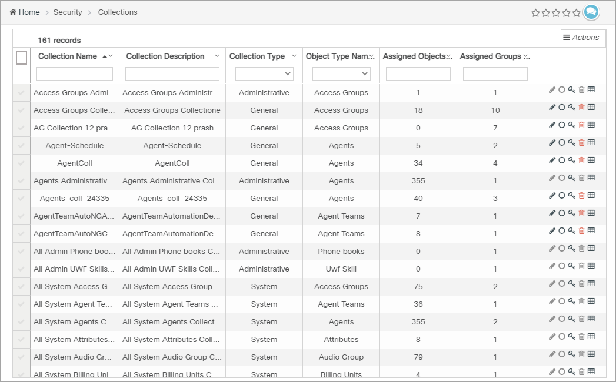Screen dimensions: 616x382
Task: Click 'Uwf Skill' object type cell
Action: (341, 269)
